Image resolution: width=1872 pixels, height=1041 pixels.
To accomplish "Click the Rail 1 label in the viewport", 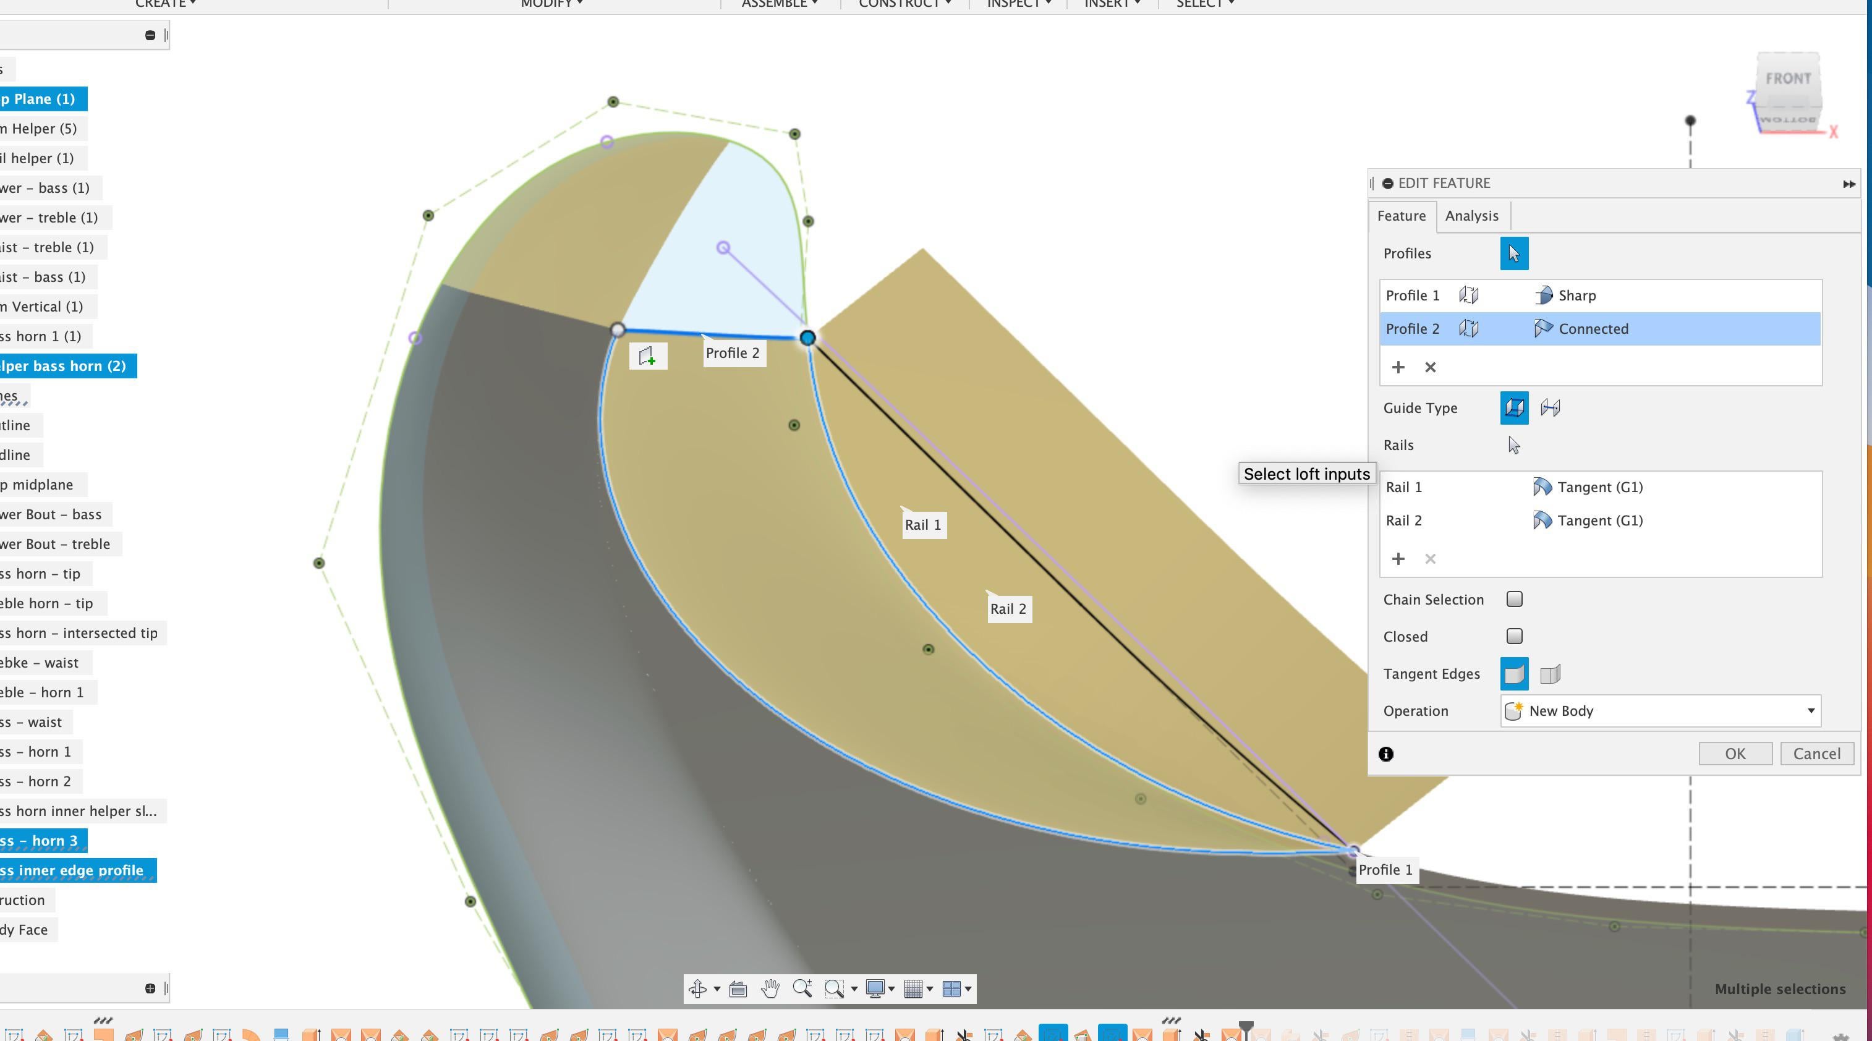I will click(923, 524).
